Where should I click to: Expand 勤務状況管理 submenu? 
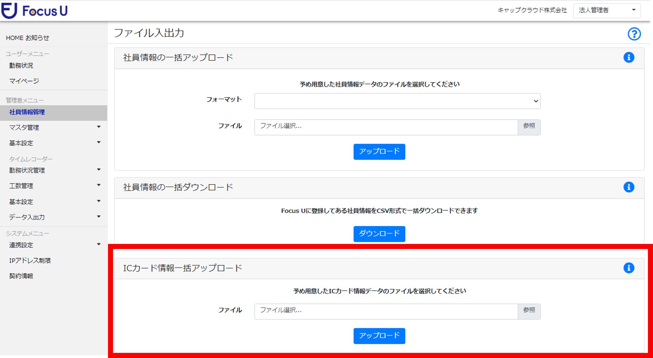99,170
